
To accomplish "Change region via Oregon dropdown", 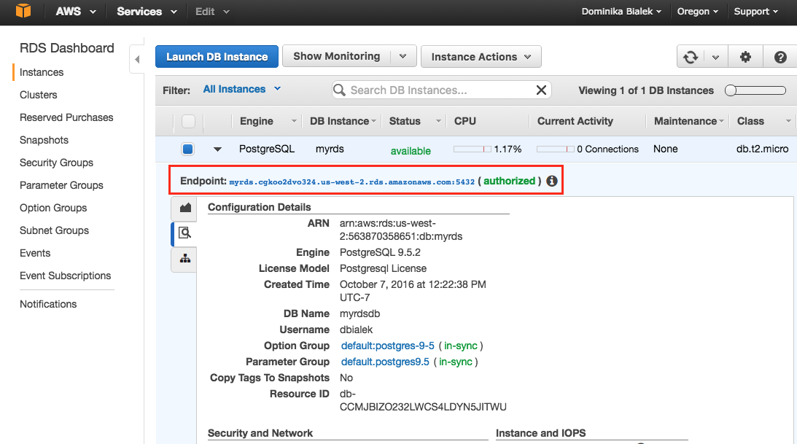I will pos(697,11).
